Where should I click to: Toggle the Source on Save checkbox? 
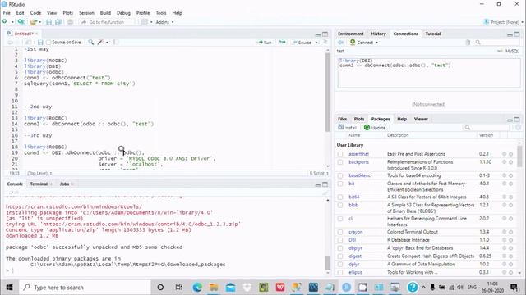[48, 43]
